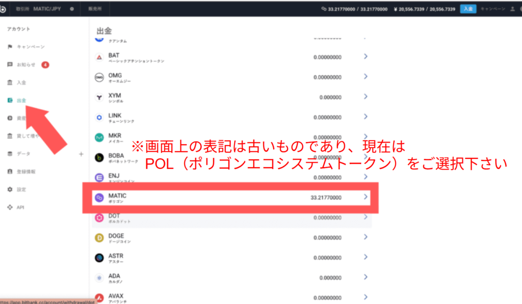Image resolution: width=522 pixels, height=304 pixels.
Task: Click the MKR Maker coin icon
Action: [99, 137]
